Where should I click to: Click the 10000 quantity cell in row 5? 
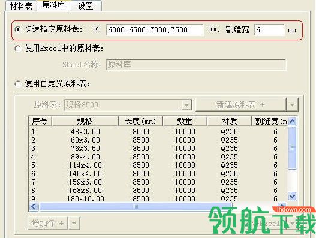click(x=185, y=165)
